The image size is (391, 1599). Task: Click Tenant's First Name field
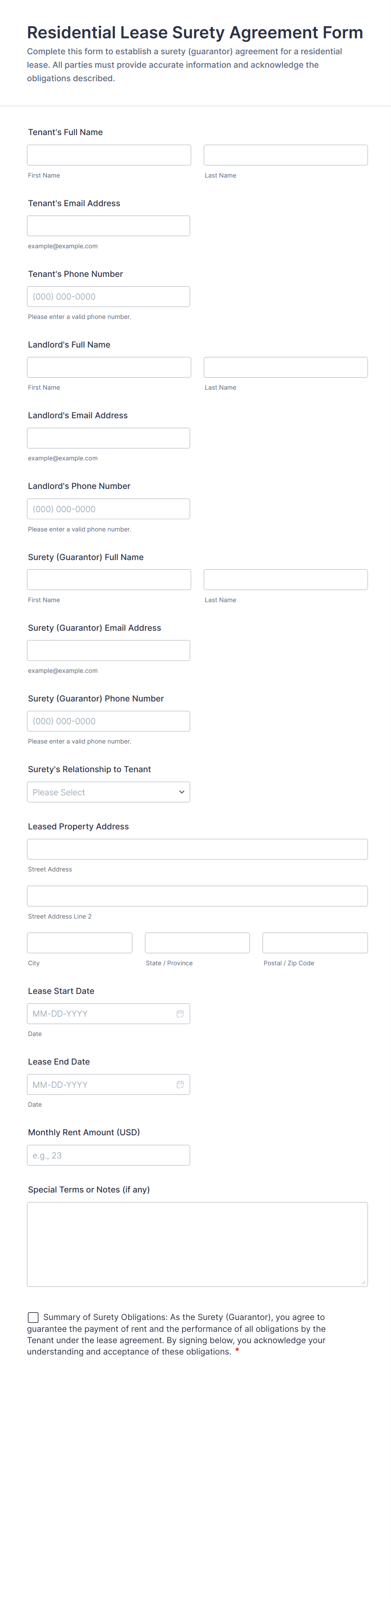point(109,155)
